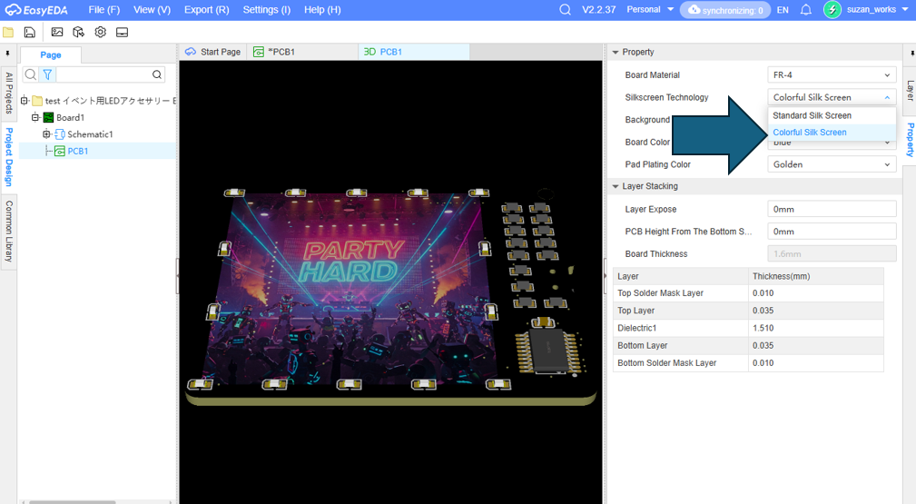Open the Help (H) menu
Screen dimensions: 916x504
pos(322,10)
